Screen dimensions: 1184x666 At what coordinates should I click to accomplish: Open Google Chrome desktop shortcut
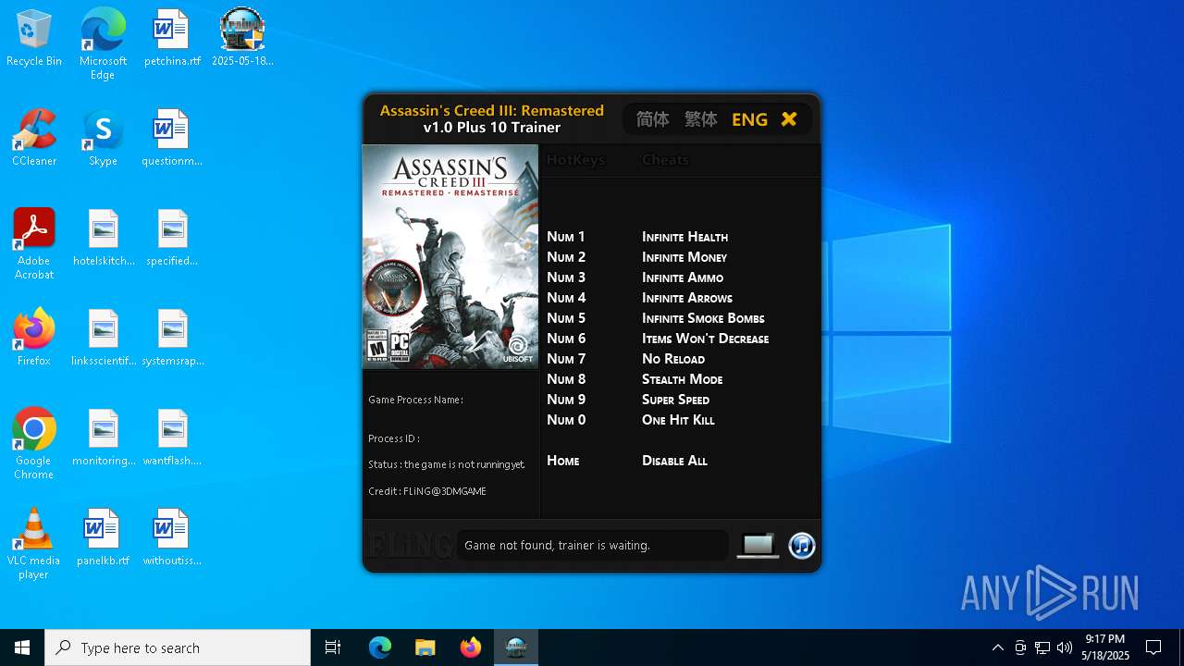coord(34,444)
